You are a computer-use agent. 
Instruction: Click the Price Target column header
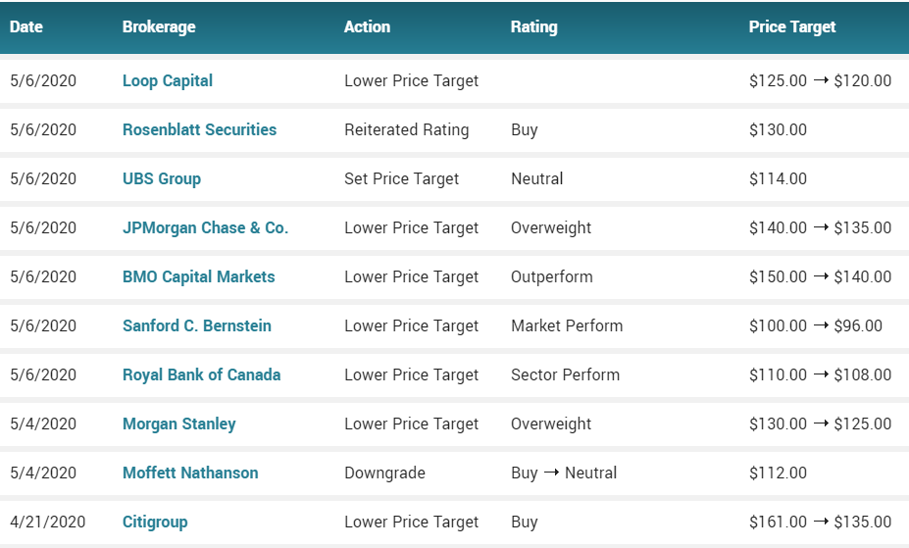click(x=792, y=27)
